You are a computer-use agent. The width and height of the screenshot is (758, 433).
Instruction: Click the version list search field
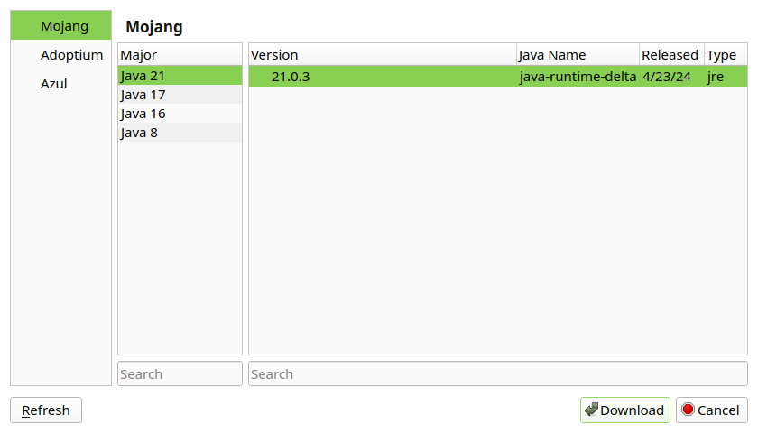(x=497, y=373)
